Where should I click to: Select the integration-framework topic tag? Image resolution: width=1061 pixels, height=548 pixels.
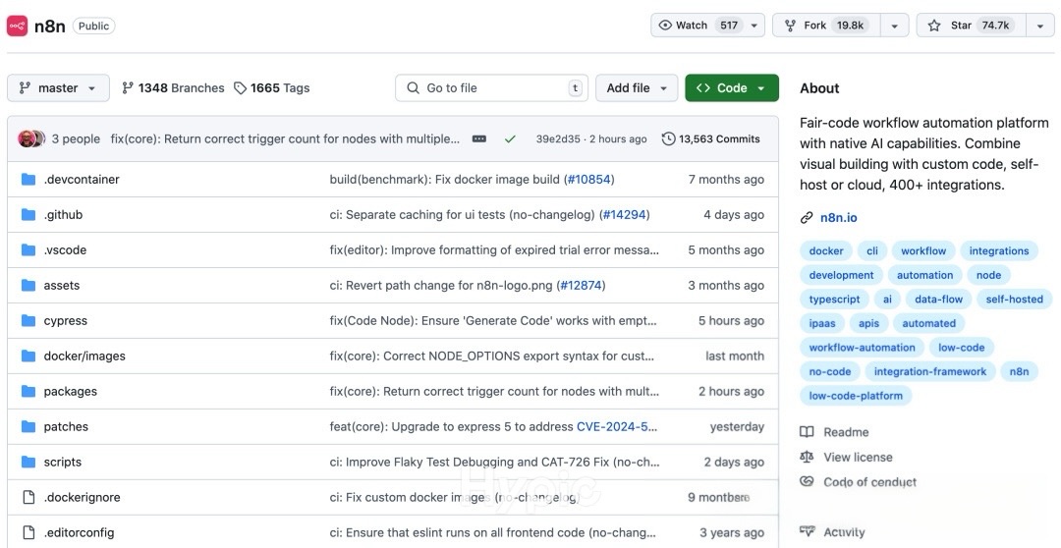pyautogui.click(x=930, y=371)
